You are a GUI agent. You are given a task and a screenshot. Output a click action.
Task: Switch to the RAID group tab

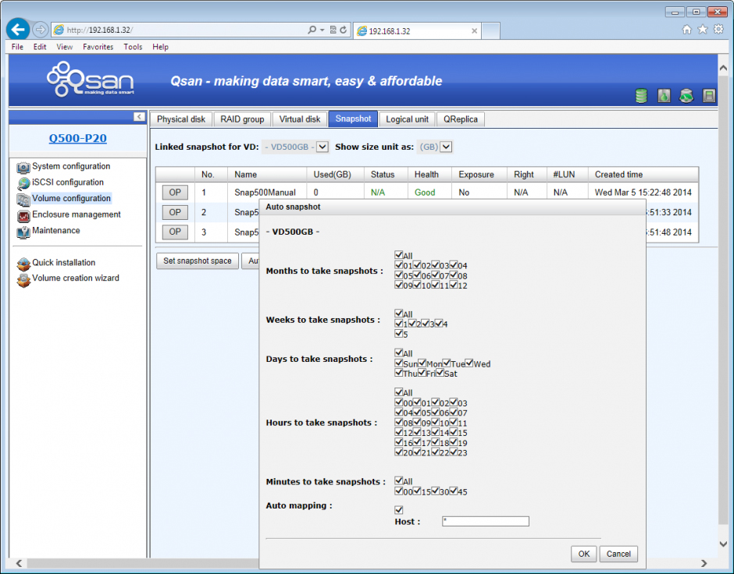click(x=242, y=119)
